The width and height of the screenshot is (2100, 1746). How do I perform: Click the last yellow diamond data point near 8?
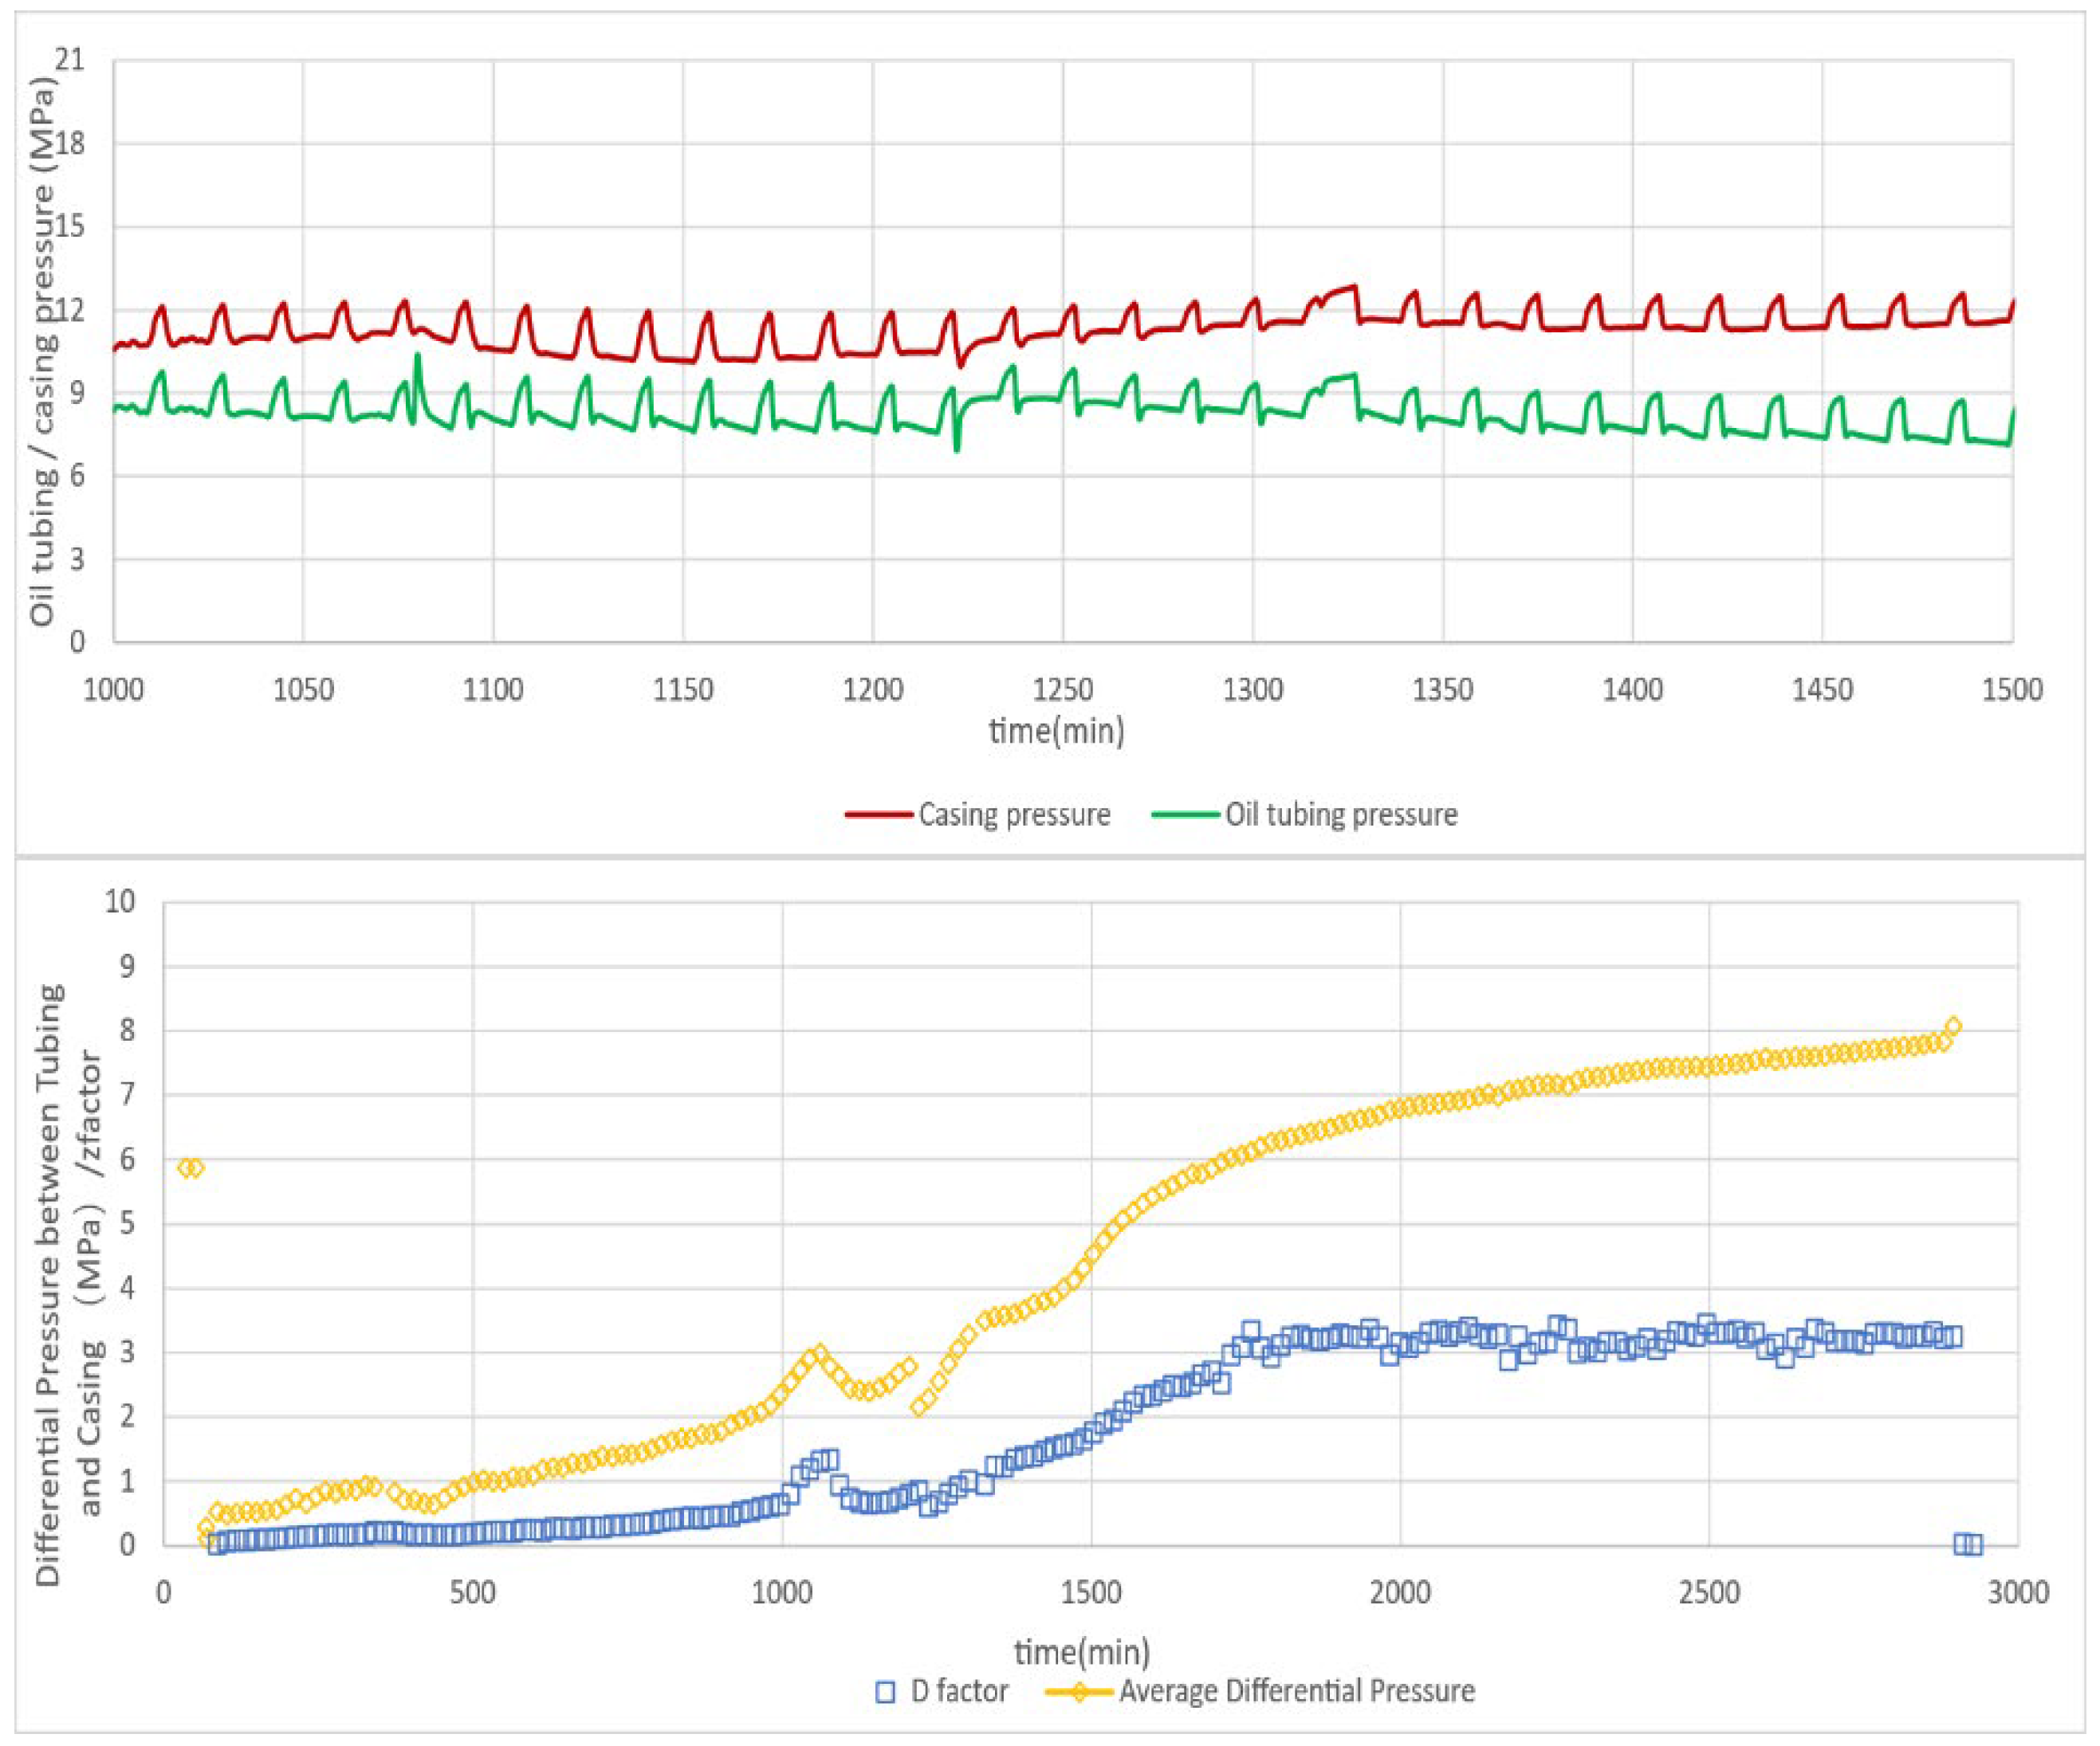1953,1026
